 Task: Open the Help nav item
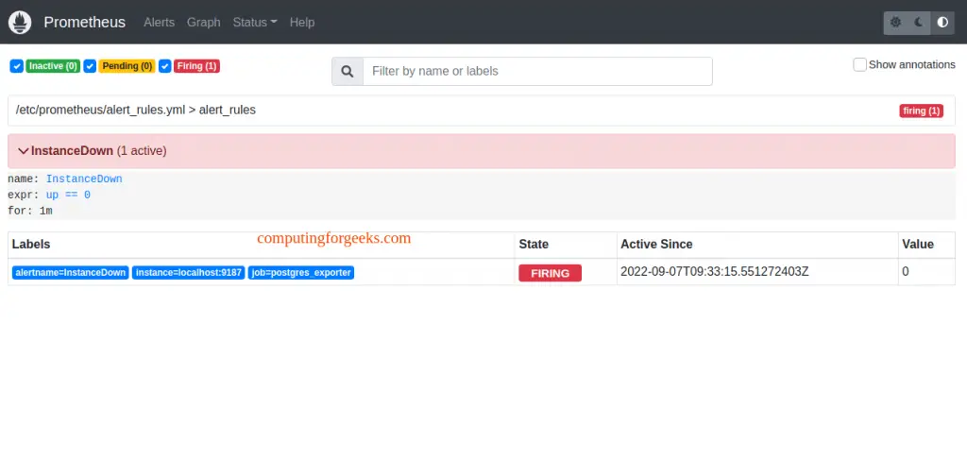coord(302,23)
